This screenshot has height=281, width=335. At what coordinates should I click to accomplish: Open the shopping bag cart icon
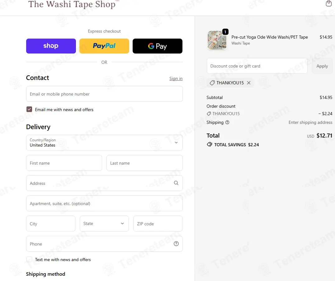coord(328,3)
